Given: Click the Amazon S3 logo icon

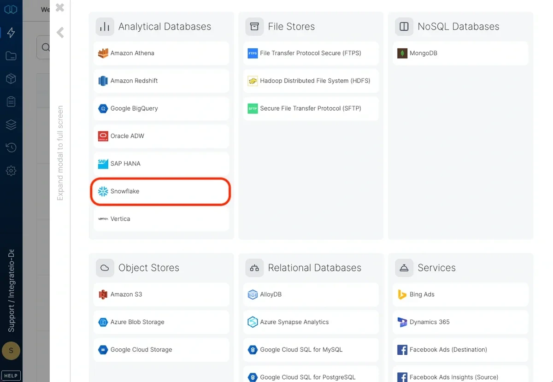Looking at the screenshot, I should [103, 294].
